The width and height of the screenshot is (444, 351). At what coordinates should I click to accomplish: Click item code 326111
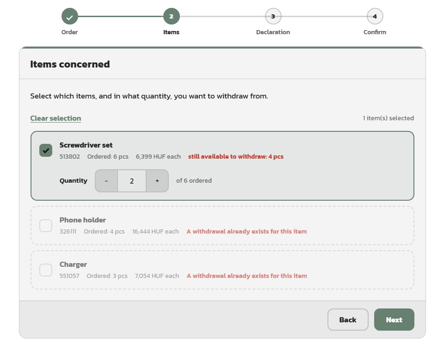[68, 232]
